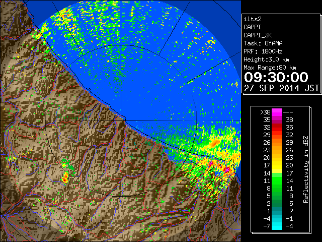
Task: Click the green 8 to 11 dBZ legend swatch
Action: pyautogui.click(x=277, y=188)
